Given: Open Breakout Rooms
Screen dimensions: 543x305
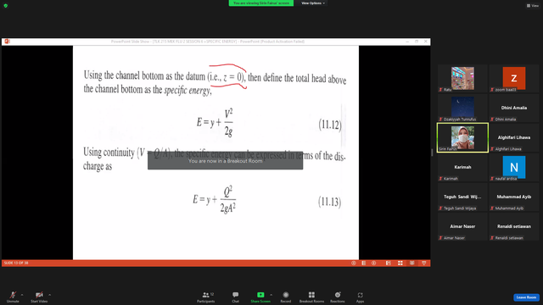Looking at the screenshot, I should (311, 297).
